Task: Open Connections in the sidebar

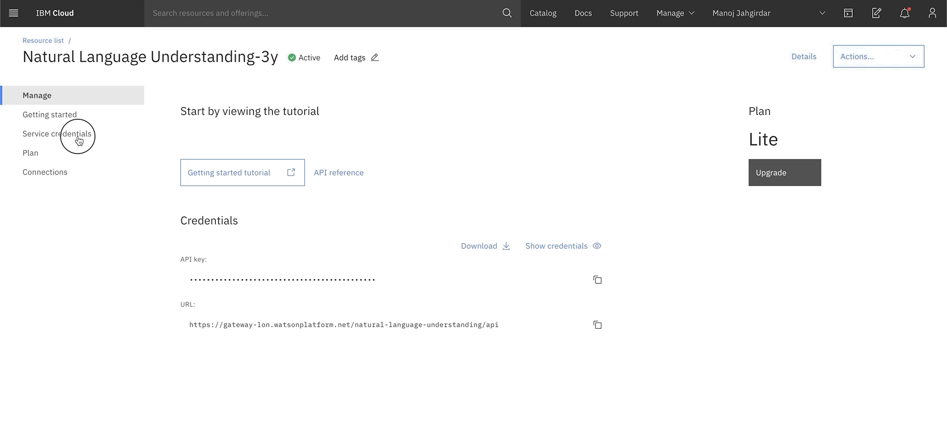Action: 45,172
